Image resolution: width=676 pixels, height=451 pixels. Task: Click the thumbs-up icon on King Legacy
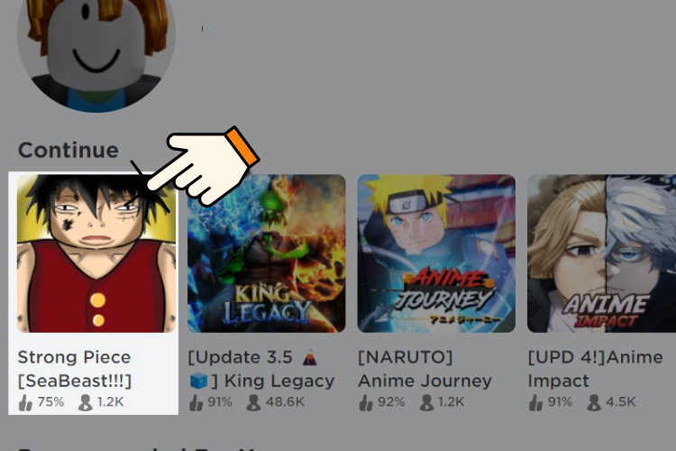tap(196, 402)
